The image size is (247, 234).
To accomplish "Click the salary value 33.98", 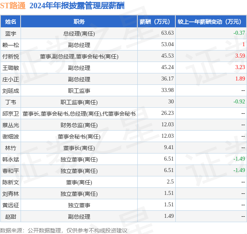I will coord(167,90).
